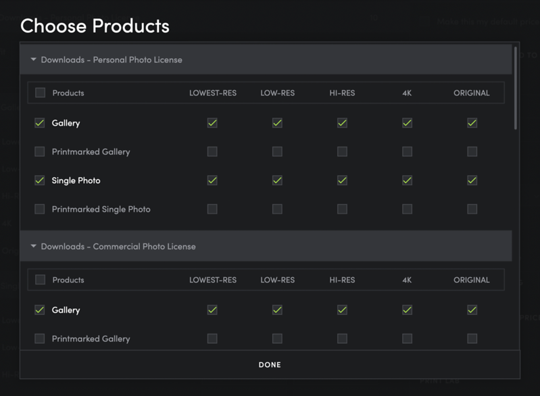Image resolution: width=540 pixels, height=396 pixels.
Task: Check Personal Printmarked Gallery 4K box
Action: pos(407,151)
